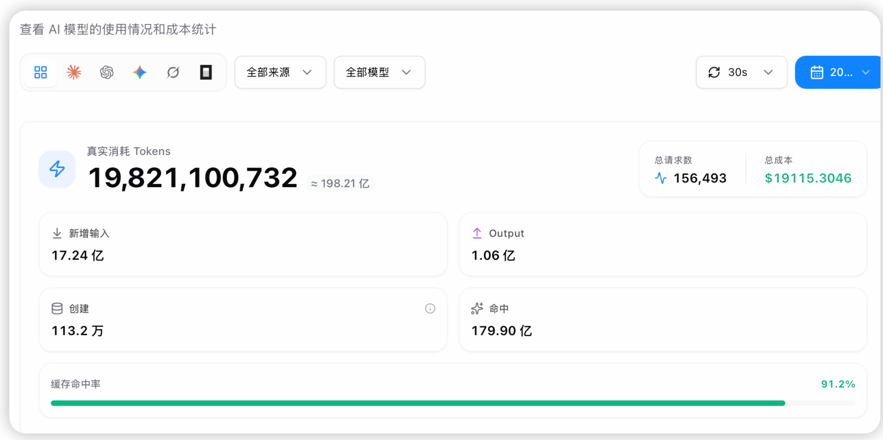Click the calendar icon
Screen dimensions: 883x440
coord(817,72)
